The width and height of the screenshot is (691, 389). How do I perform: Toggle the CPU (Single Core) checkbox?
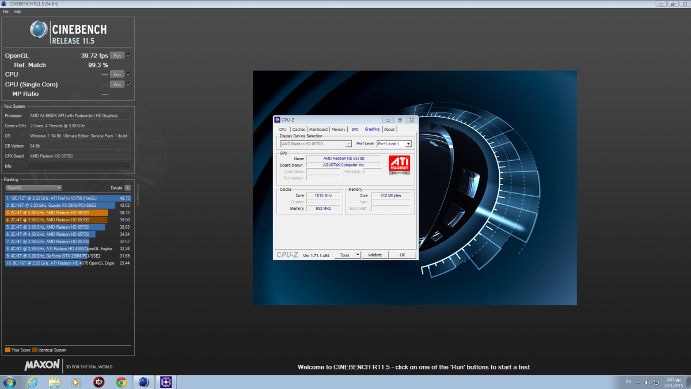point(129,84)
